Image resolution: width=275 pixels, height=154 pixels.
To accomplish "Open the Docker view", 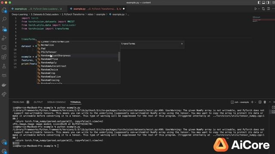I will click(x=4, y=85).
